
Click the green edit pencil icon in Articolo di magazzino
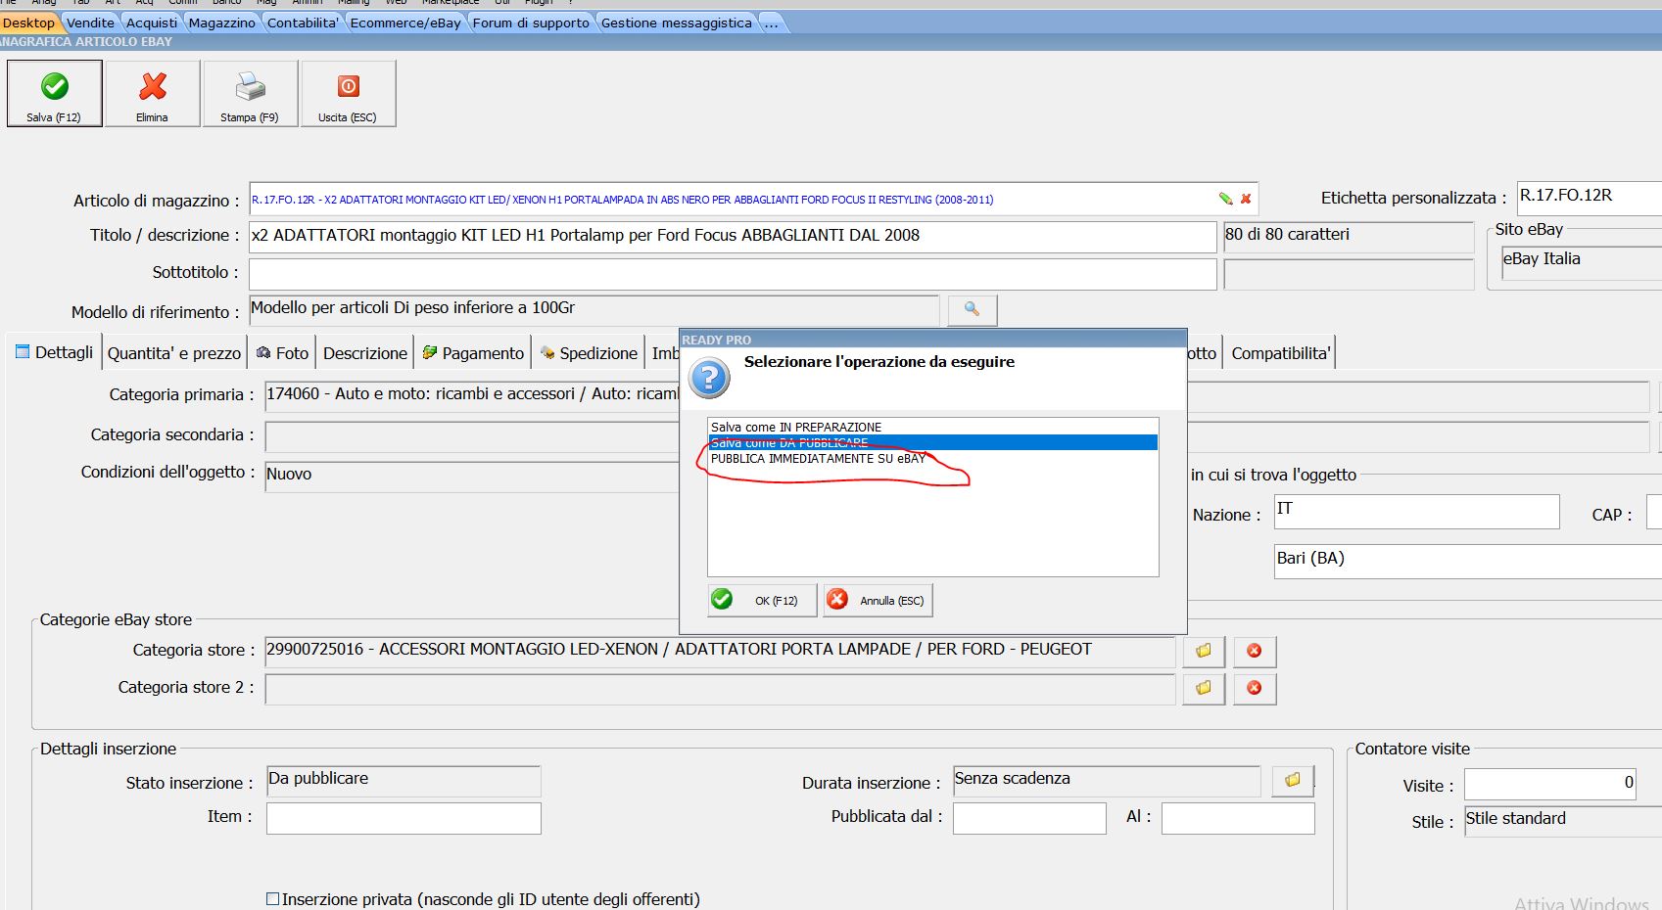tap(1225, 199)
